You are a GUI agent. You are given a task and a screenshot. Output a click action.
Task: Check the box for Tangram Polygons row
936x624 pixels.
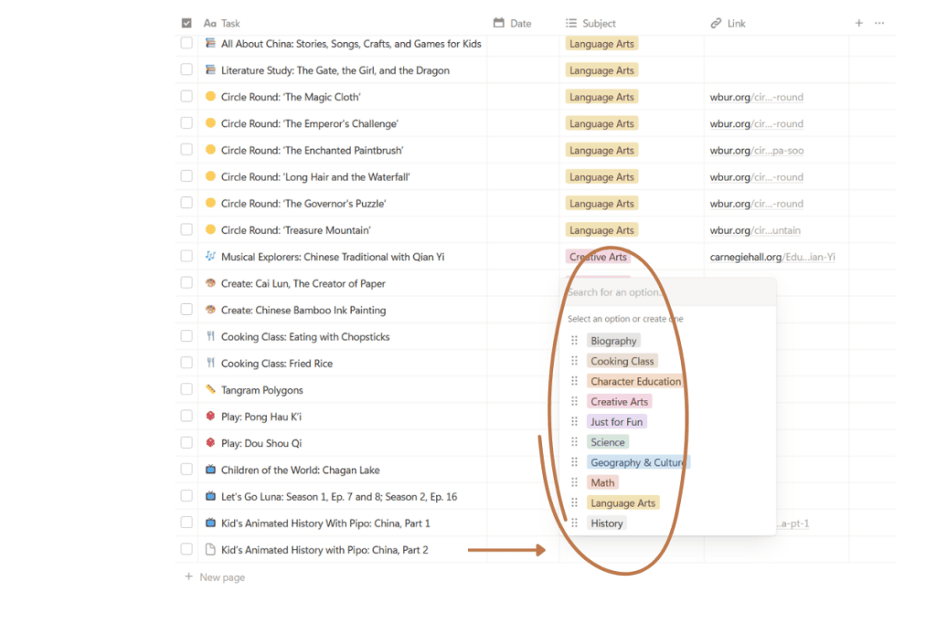[186, 390]
